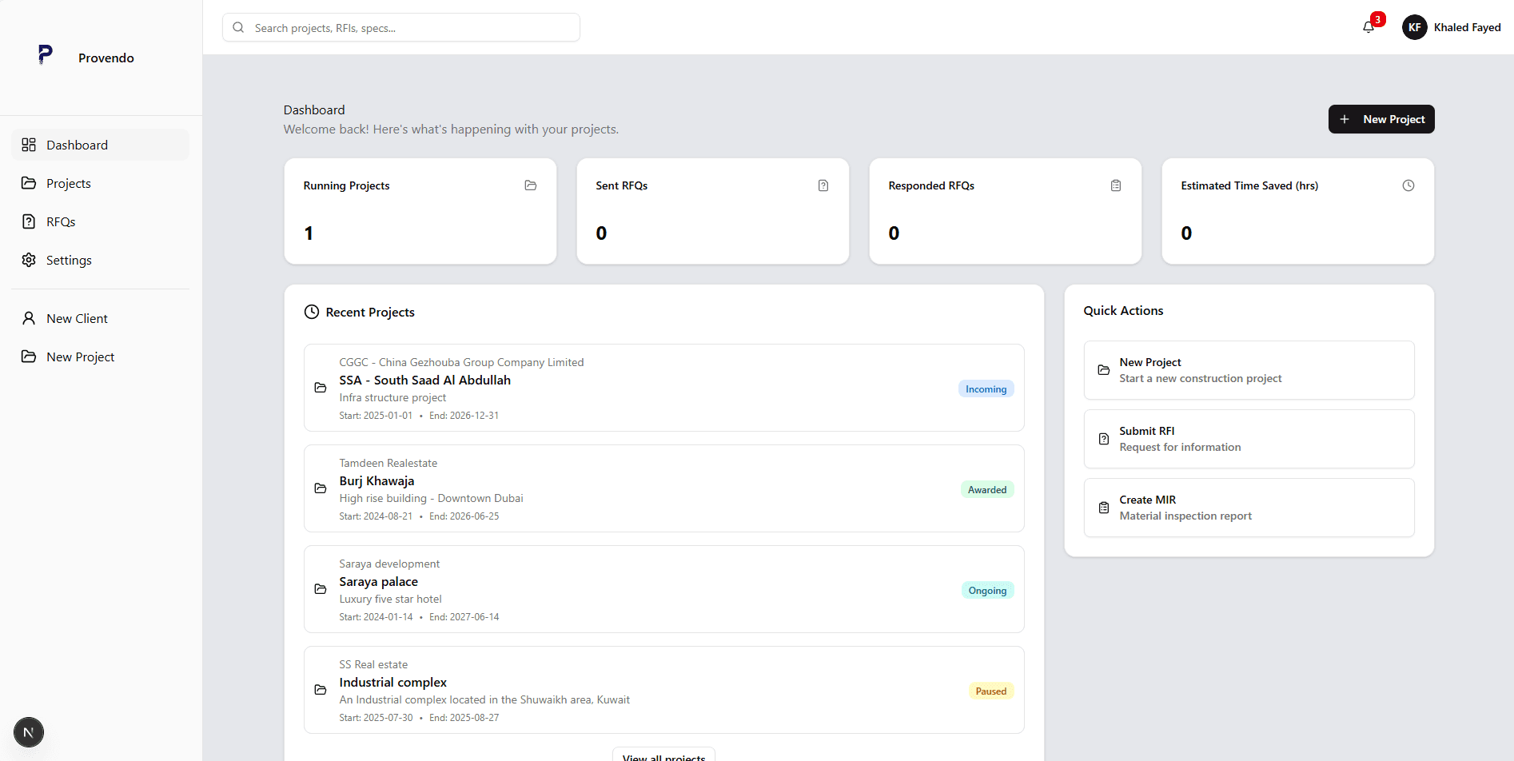
Task: Click the round N badge at bottom left
Action: pyautogui.click(x=29, y=731)
